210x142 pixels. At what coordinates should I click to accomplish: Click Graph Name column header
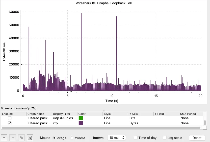39,114
